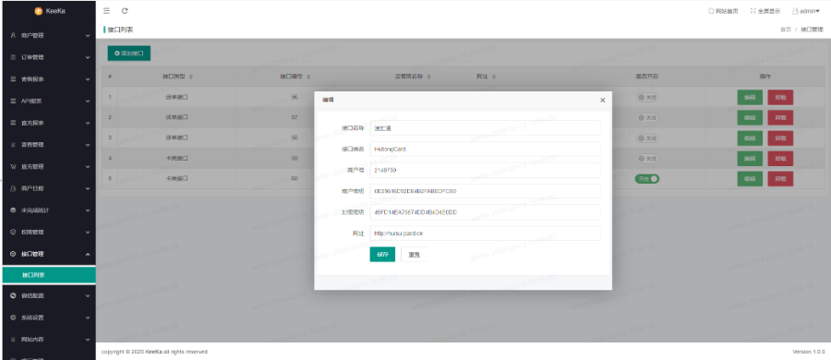Click the 未完成统计 sidebar icon
The width and height of the screenshot is (831, 360).
[13, 210]
